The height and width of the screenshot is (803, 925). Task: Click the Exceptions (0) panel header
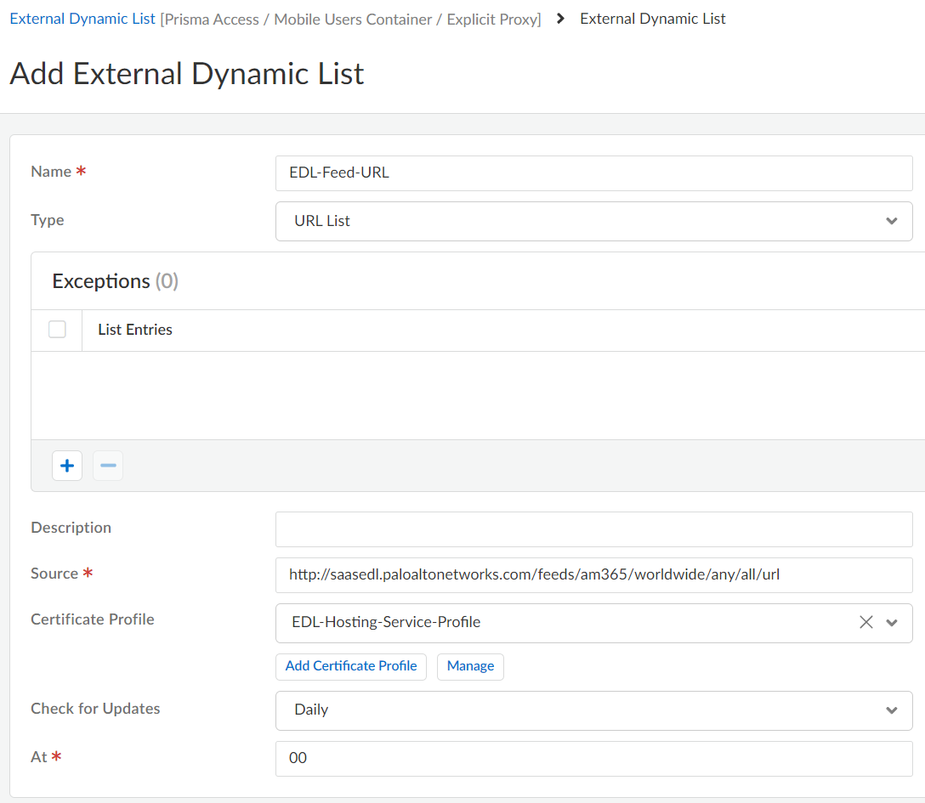(115, 280)
